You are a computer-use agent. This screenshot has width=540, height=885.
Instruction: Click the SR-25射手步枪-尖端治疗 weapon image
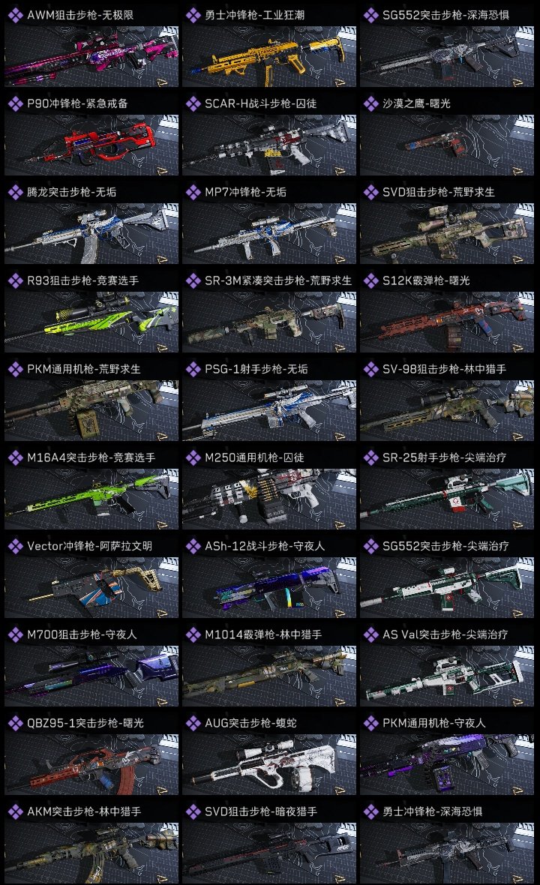click(x=447, y=499)
